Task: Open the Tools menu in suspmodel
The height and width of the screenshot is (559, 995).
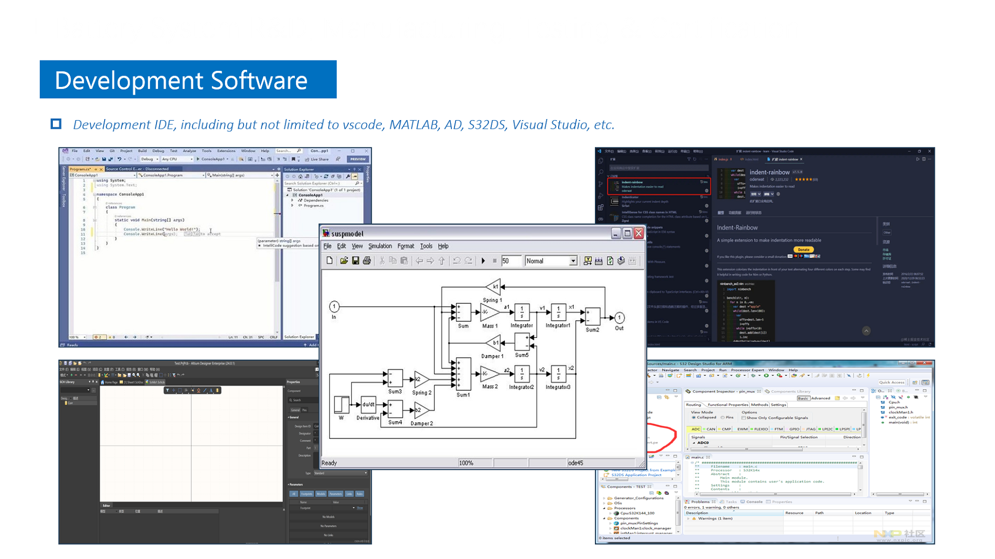Action: tap(426, 246)
